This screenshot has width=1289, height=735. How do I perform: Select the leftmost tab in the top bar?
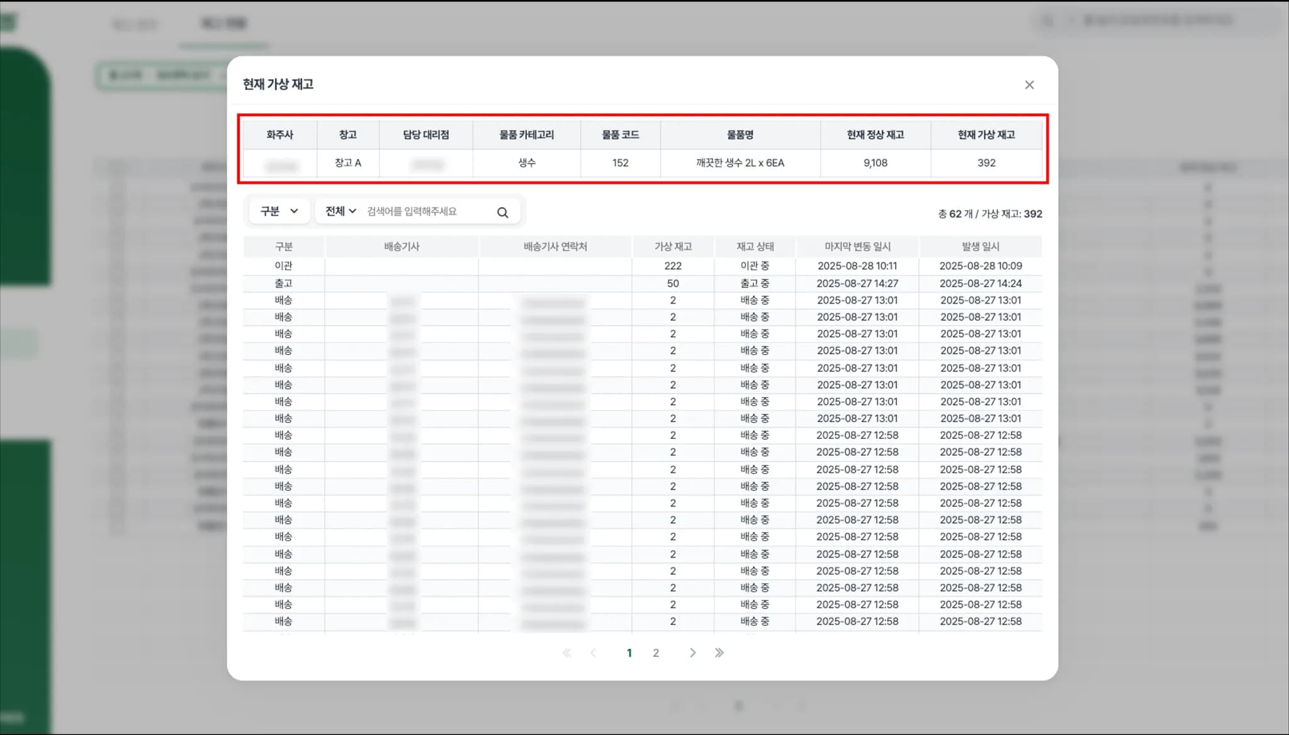[134, 25]
